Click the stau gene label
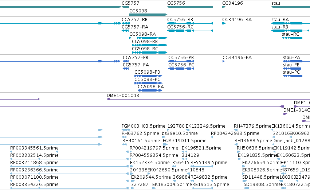 (276, 3)
